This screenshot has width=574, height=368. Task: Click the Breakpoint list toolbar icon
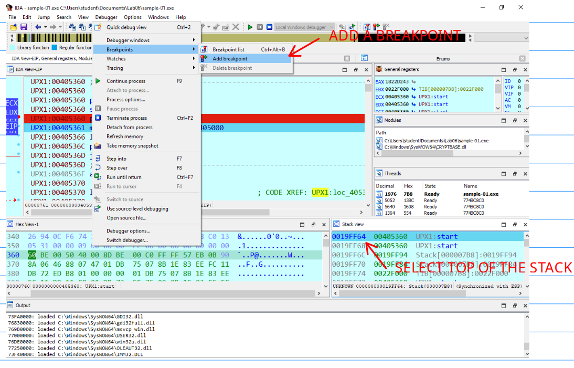click(366, 27)
